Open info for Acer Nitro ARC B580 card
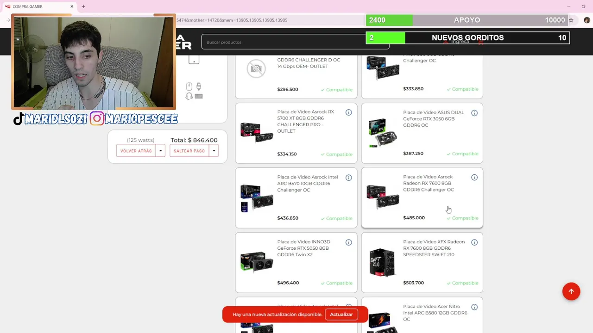The width and height of the screenshot is (593, 333). (x=474, y=307)
